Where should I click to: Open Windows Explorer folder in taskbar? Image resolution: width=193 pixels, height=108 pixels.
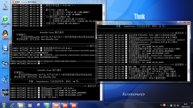pyautogui.click(x=21, y=105)
